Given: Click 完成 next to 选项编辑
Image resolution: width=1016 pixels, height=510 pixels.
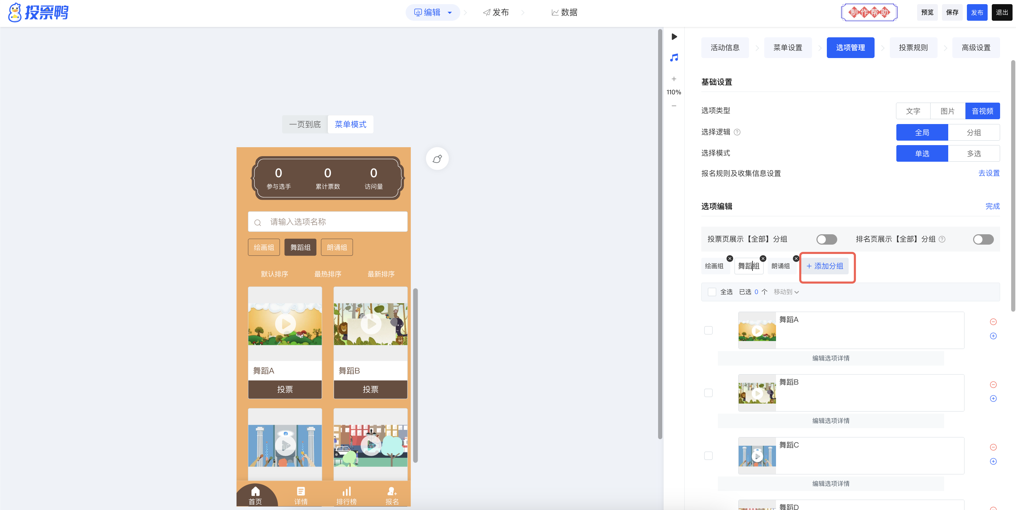Looking at the screenshot, I should [992, 207].
